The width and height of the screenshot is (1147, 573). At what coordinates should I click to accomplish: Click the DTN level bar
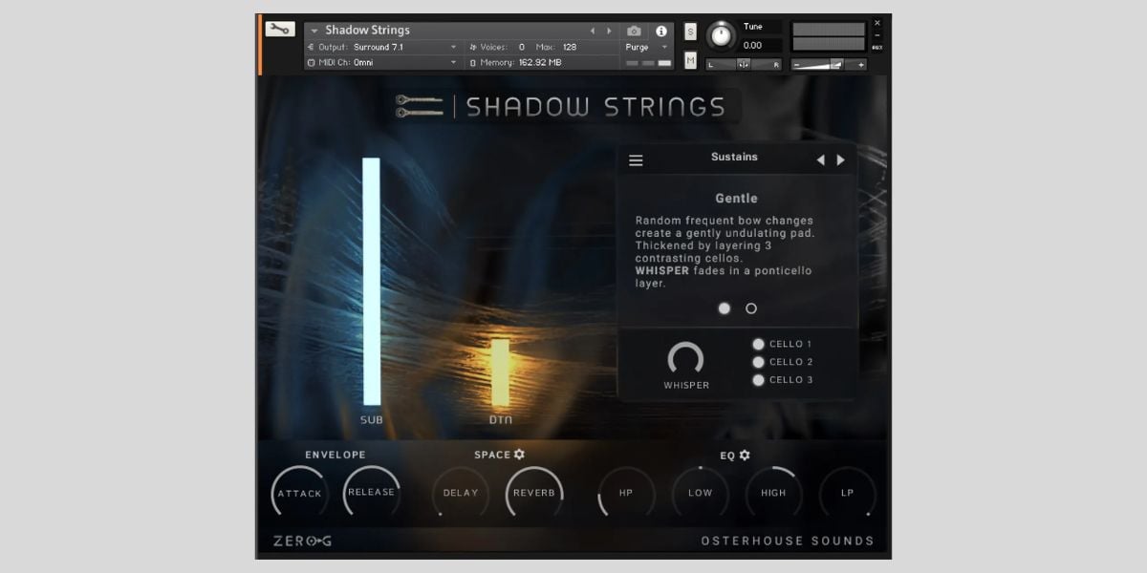(500, 372)
